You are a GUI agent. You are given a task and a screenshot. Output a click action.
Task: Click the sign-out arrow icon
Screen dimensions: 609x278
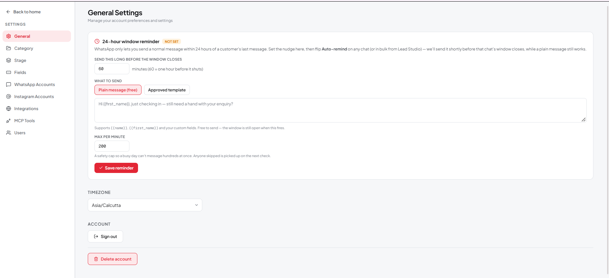point(96,236)
